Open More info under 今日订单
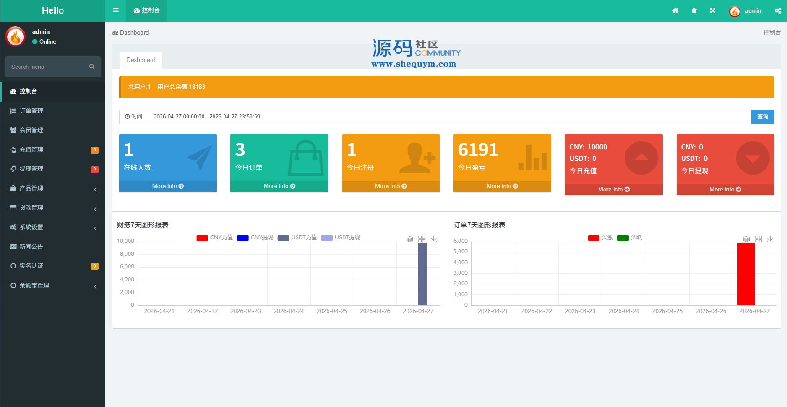This screenshot has height=407, width=787. click(x=279, y=186)
